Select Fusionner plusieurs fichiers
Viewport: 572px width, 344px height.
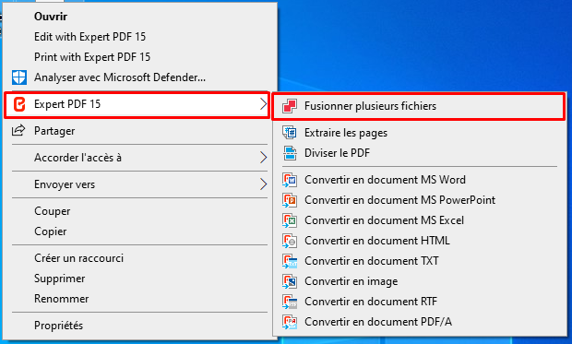419,106
